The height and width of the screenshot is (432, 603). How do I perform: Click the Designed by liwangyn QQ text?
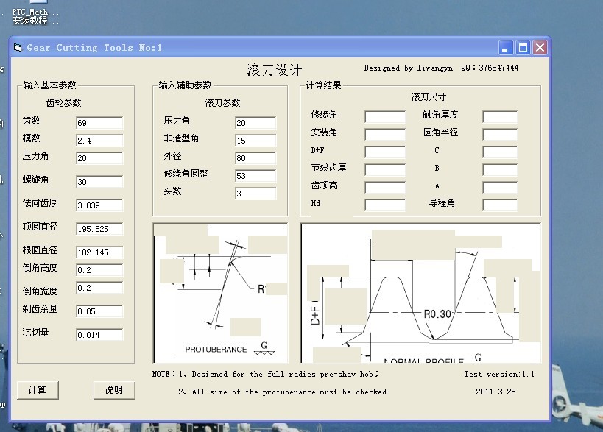(441, 68)
